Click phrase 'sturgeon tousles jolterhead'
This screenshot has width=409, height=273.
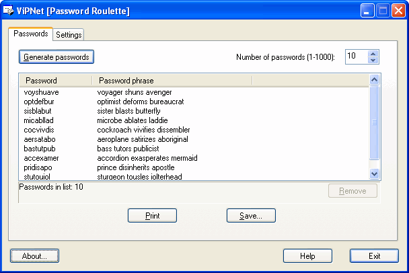click(x=139, y=176)
